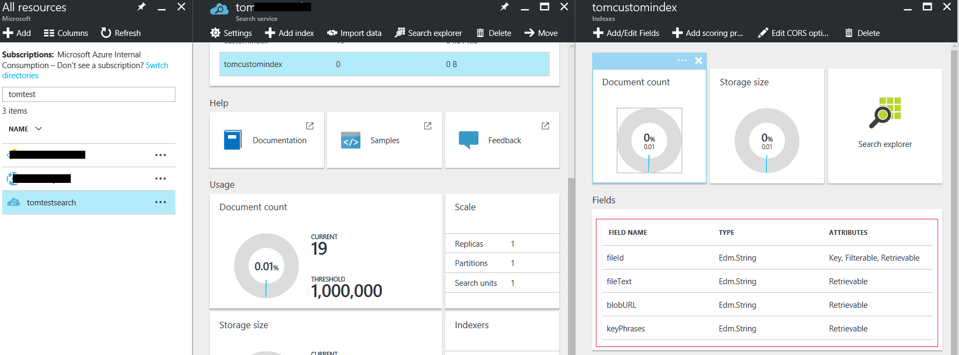Click the ATTRIBUTES column header
The width and height of the screenshot is (959, 355).
point(848,232)
